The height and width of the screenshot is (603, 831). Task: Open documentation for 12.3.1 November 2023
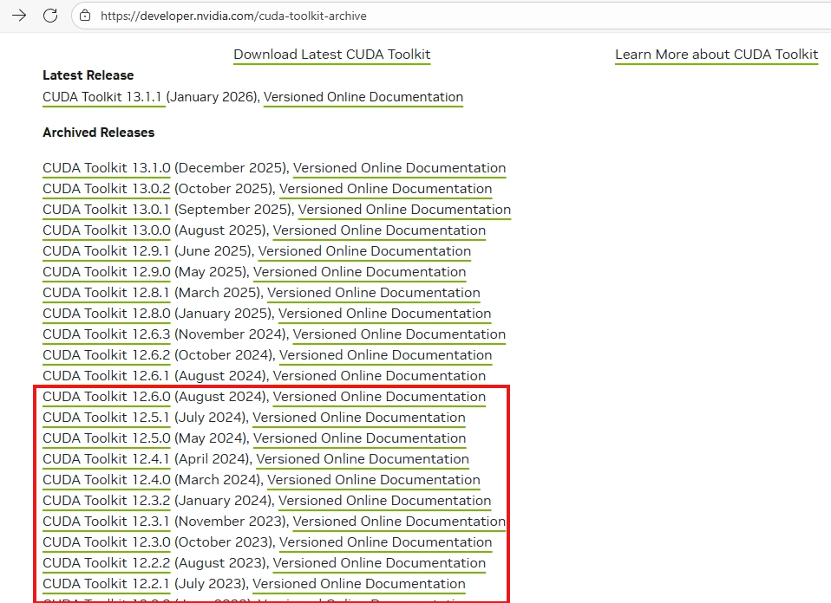point(399,522)
